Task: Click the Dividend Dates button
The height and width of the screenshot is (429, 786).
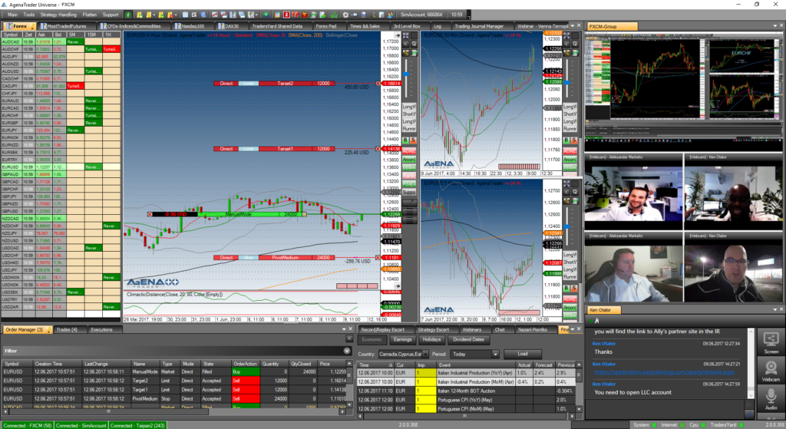Action: click(x=469, y=340)
